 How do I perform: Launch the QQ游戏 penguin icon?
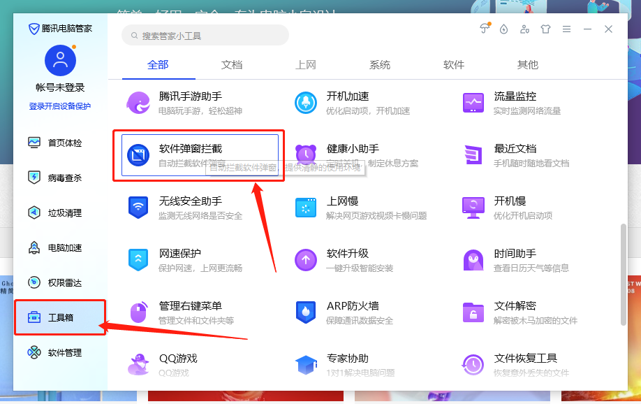coord(138,364)
